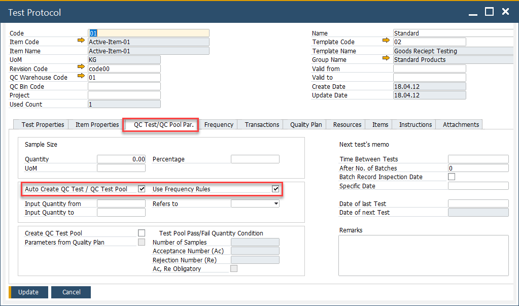Focus the Sample Size Quantity field
Screen dimensions: 519x306
121,159
